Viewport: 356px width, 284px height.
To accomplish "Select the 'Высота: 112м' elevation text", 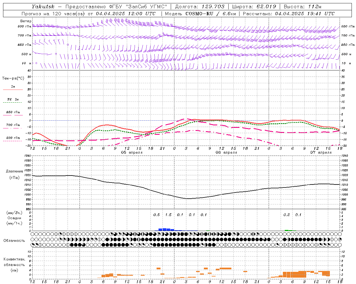I will [303, 7].
